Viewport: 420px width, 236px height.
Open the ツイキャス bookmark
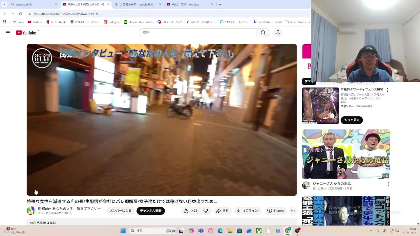coord(234,22)
